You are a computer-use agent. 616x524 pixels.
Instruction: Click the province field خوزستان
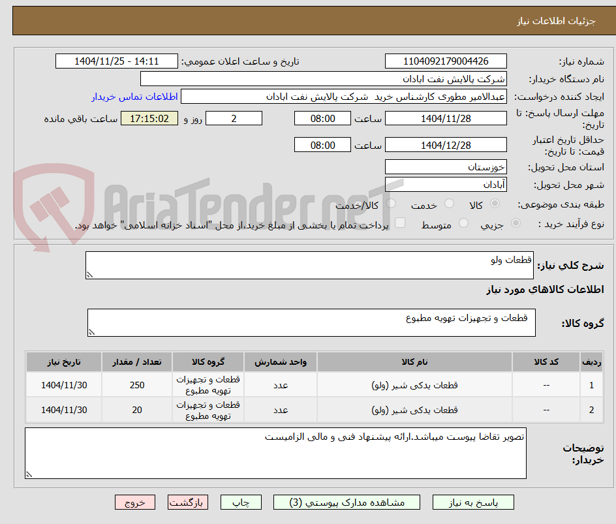(x=446, y=167)
